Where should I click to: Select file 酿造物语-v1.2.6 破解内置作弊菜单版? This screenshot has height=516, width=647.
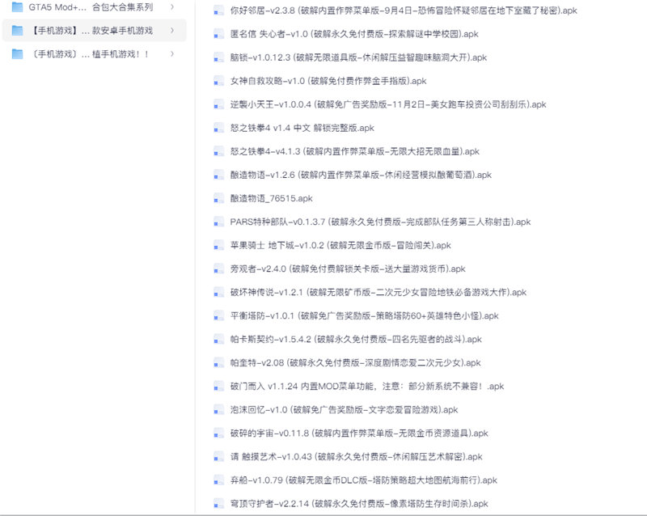(x=361, y=175)
